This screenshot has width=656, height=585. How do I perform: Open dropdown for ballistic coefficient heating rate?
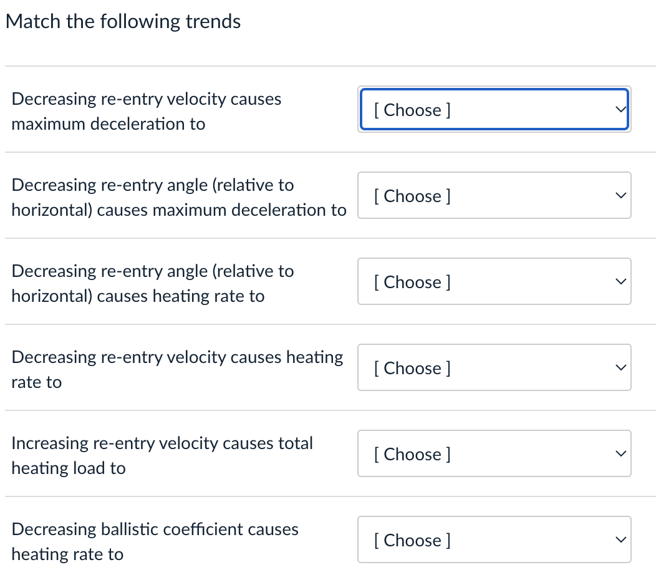494,540
